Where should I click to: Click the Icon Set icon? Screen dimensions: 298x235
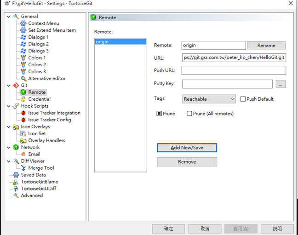(x=23, y=133)
